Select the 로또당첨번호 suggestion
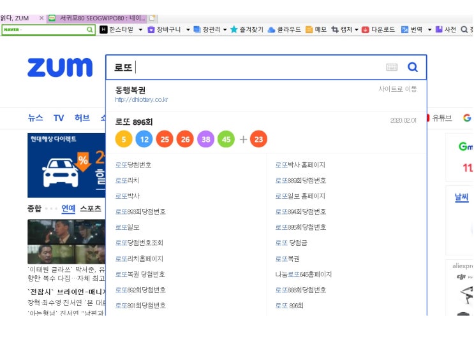The height and width of the screenshot is (342, 474). point(133,165)
